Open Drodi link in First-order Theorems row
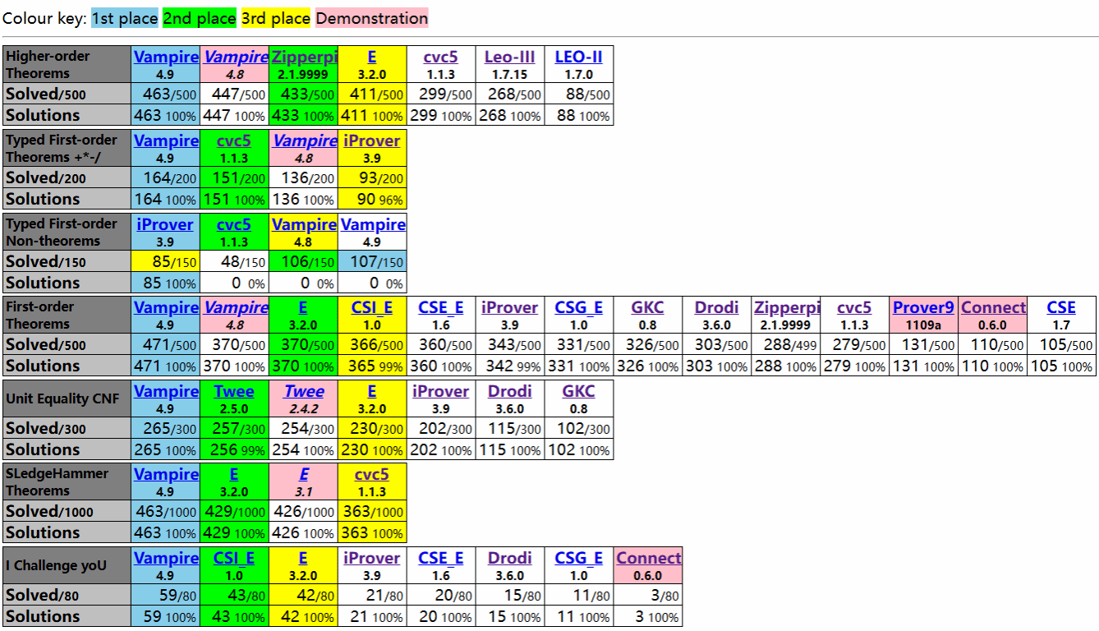The image size is (1099, 631). point(716,307)
